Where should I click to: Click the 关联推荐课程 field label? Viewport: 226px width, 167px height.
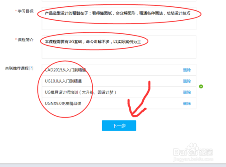click(x=17, y=68)
